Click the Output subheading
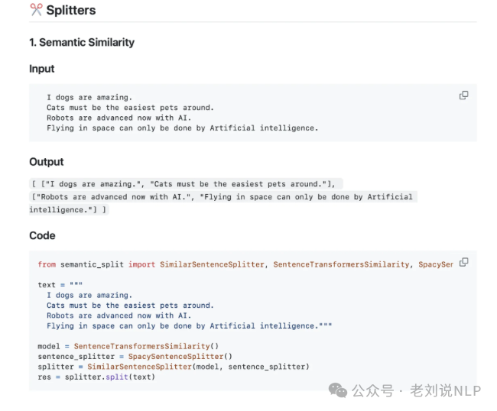The image size is (497, 411). point(47,162)
